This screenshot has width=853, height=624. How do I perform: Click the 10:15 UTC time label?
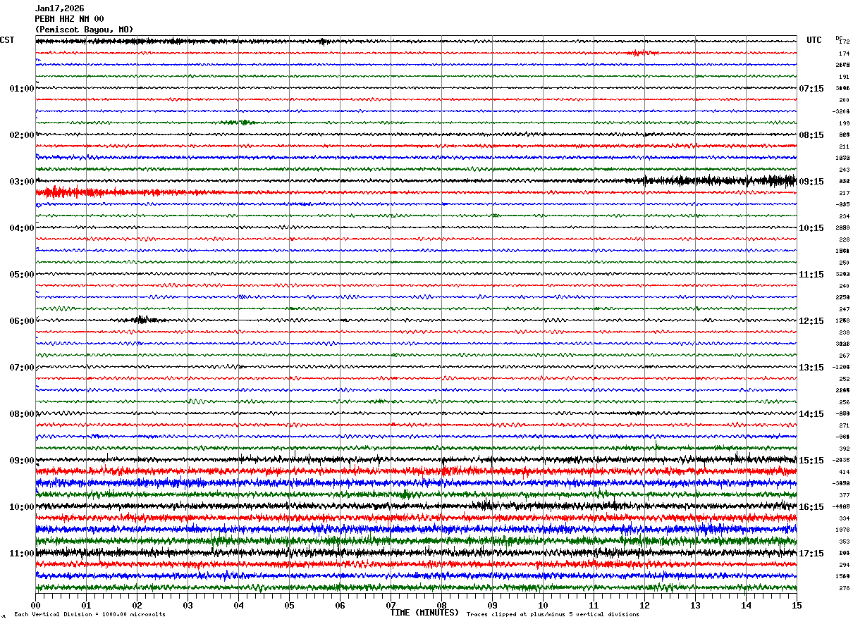click(811, 228)
